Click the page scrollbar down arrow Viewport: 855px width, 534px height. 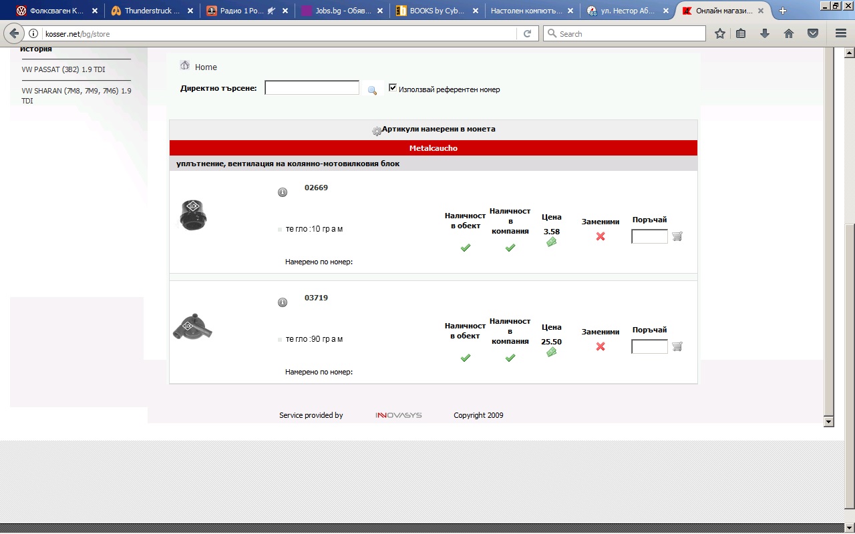[829, 422]
